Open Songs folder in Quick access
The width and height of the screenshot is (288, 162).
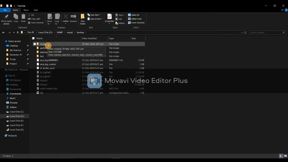click(13, 59)
